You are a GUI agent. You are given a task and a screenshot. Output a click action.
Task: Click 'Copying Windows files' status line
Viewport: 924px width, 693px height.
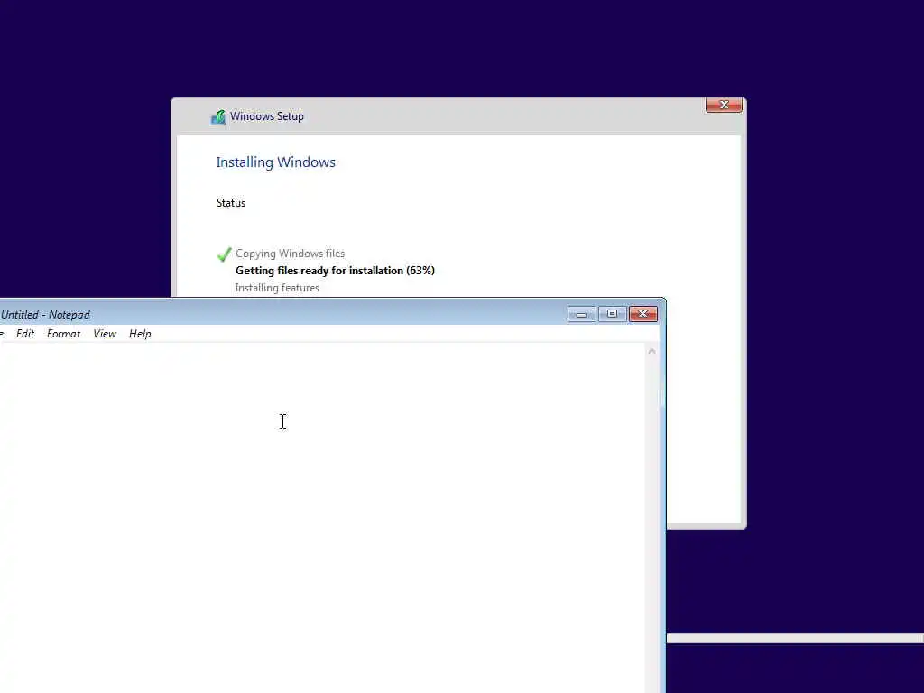point(290,254)
